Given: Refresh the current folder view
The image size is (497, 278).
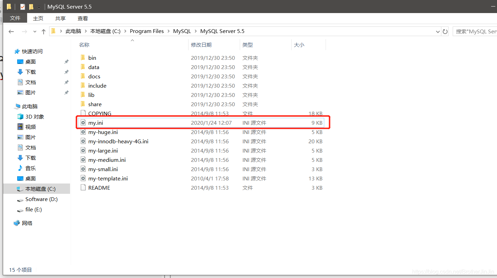Looking at the screenshot, I should coord(445,32).
